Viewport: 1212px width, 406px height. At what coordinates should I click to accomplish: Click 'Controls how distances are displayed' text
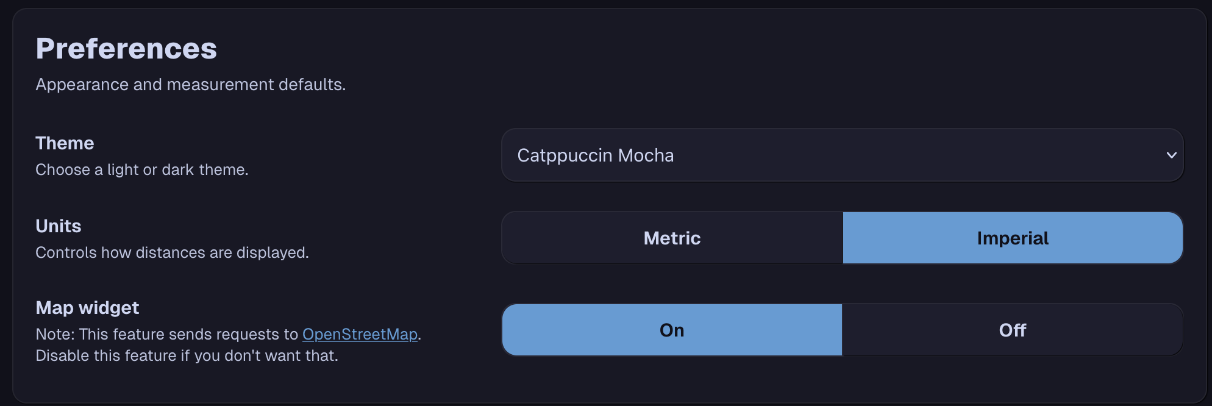coord(172,252)
